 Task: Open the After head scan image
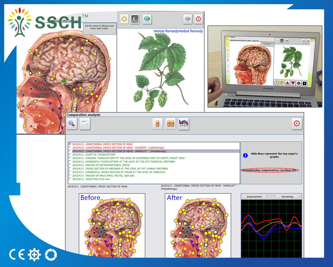(x=198, y=225)
